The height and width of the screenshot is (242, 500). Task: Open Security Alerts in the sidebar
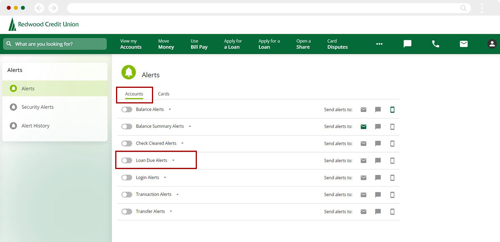(x=37, y=107)
